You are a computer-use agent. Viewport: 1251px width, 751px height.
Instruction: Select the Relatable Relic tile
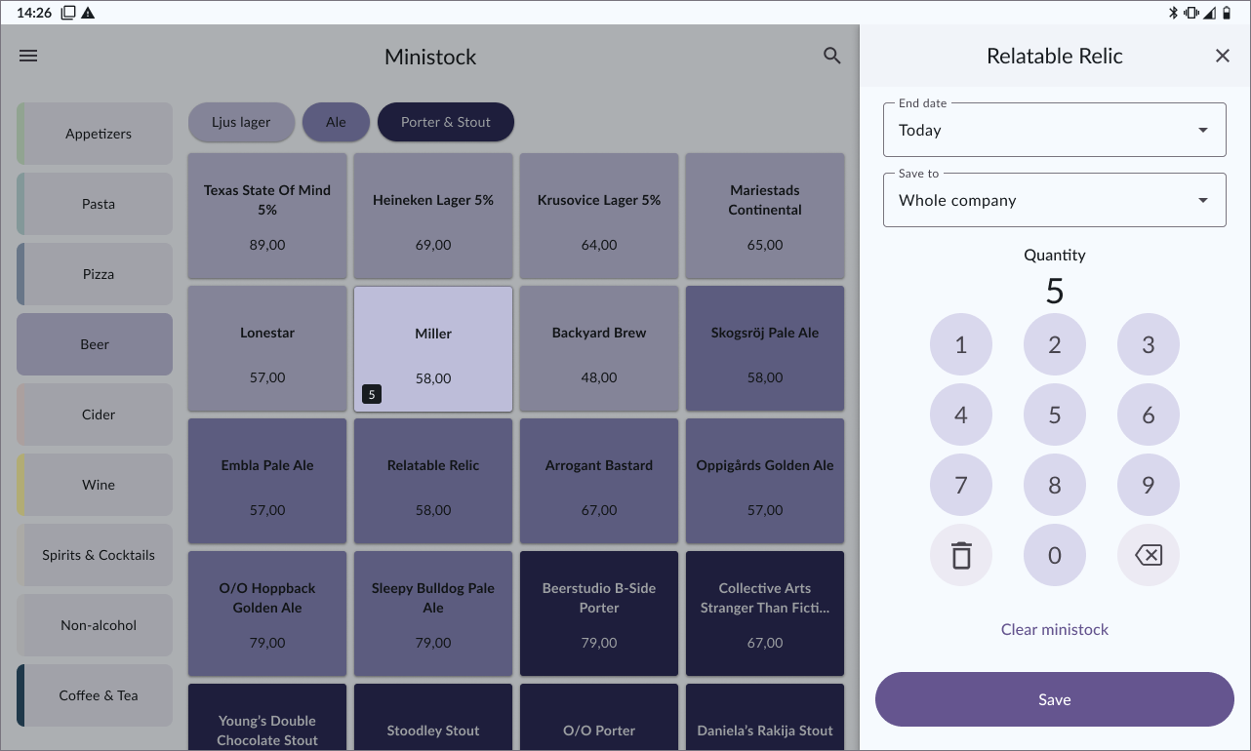click(x=433, y=481)
